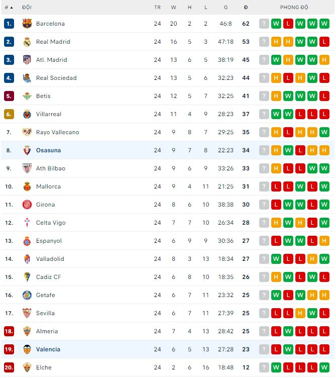Click the Elche crest icon

27,367
